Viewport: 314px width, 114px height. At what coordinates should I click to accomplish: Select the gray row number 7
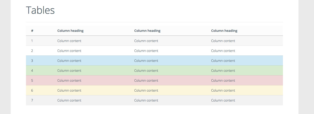154,100
